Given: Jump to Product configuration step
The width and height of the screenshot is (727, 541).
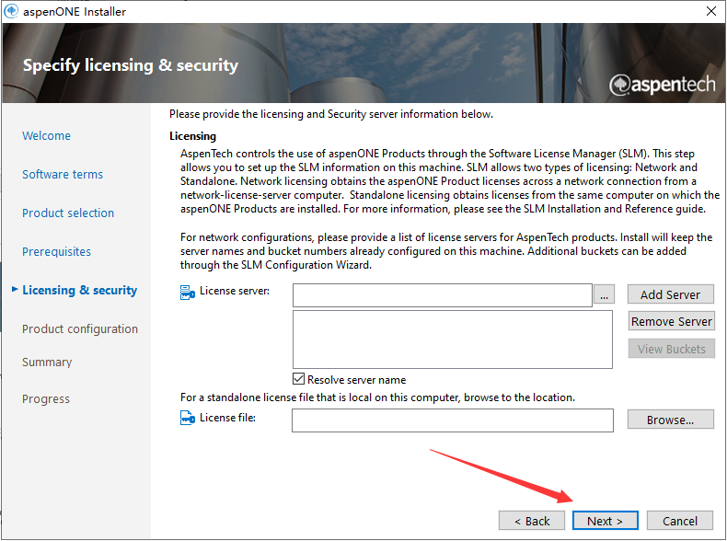Looking at the screenshot, I should [80, 329].
